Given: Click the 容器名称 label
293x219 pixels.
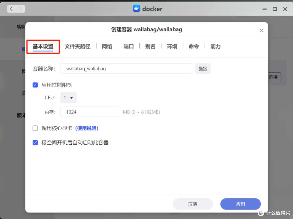Looking at the screenshot, I should coord(44,69).
